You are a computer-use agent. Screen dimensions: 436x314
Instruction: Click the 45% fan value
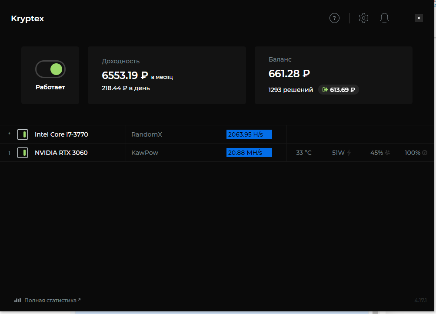pos(376,153)
